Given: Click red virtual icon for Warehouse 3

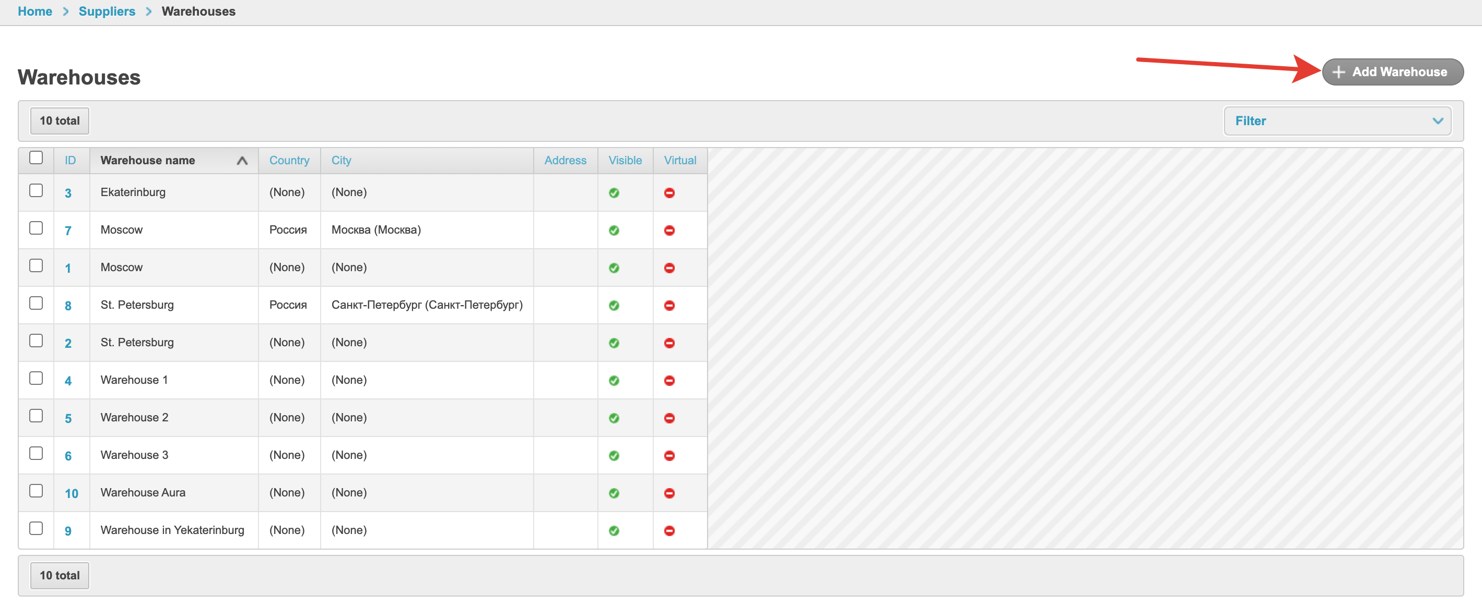Looking at the screenshot, I should [669, 456].
